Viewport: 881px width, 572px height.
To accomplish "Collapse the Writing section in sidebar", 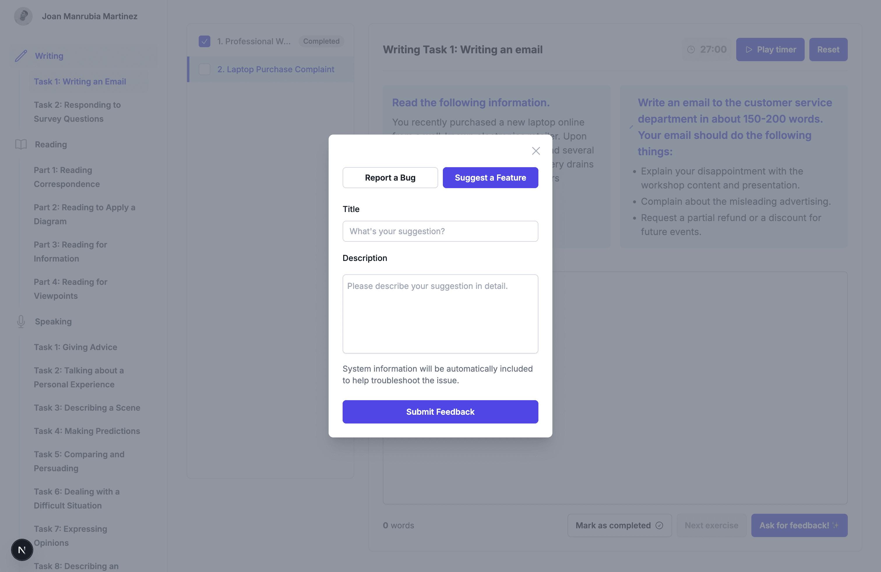I will pyautogui.click(x=49, y=56).
